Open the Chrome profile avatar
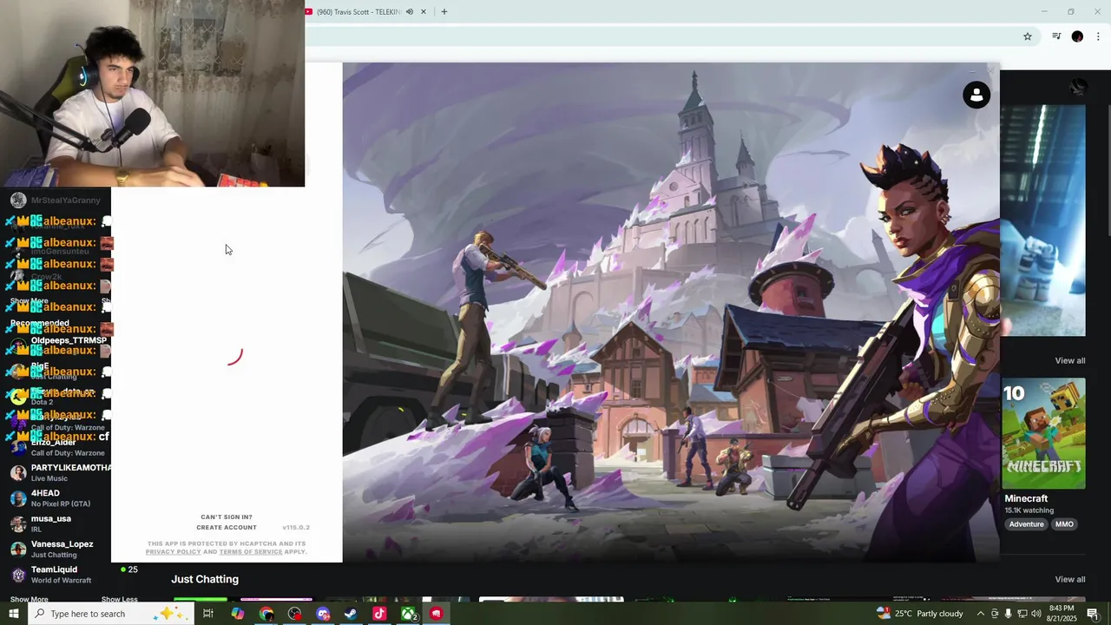This screenshot has height=625, width=1111. coord(1077,36)
